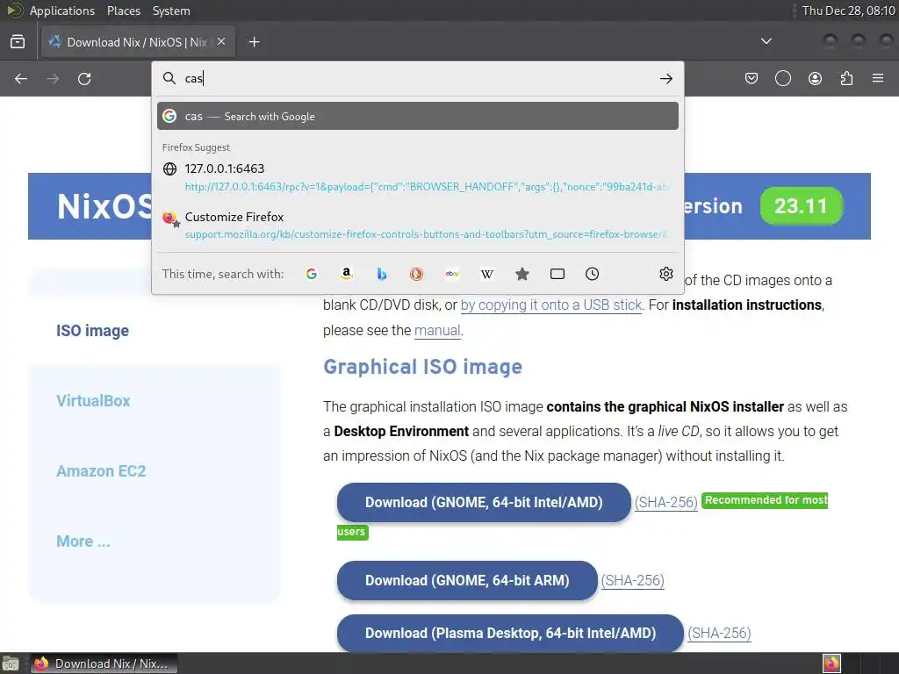This screenshot has width=899, height=674.
Task: Search this time with Bing icon
Action: tap(381, 274)
